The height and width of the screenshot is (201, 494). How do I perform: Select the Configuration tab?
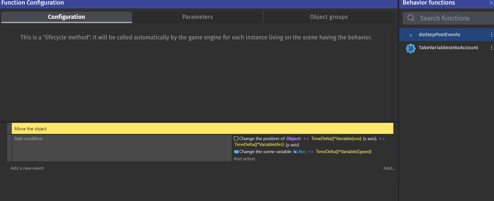(x=66, y=17)
